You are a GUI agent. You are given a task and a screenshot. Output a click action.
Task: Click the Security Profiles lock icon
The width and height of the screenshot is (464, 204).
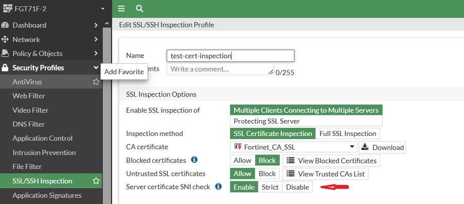5,68
